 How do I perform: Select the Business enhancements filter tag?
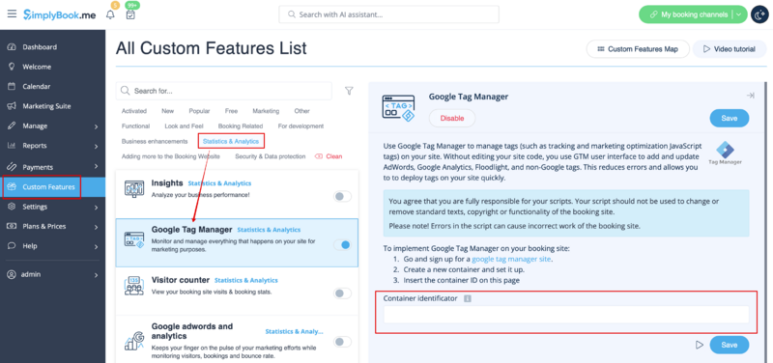[155, 141]
